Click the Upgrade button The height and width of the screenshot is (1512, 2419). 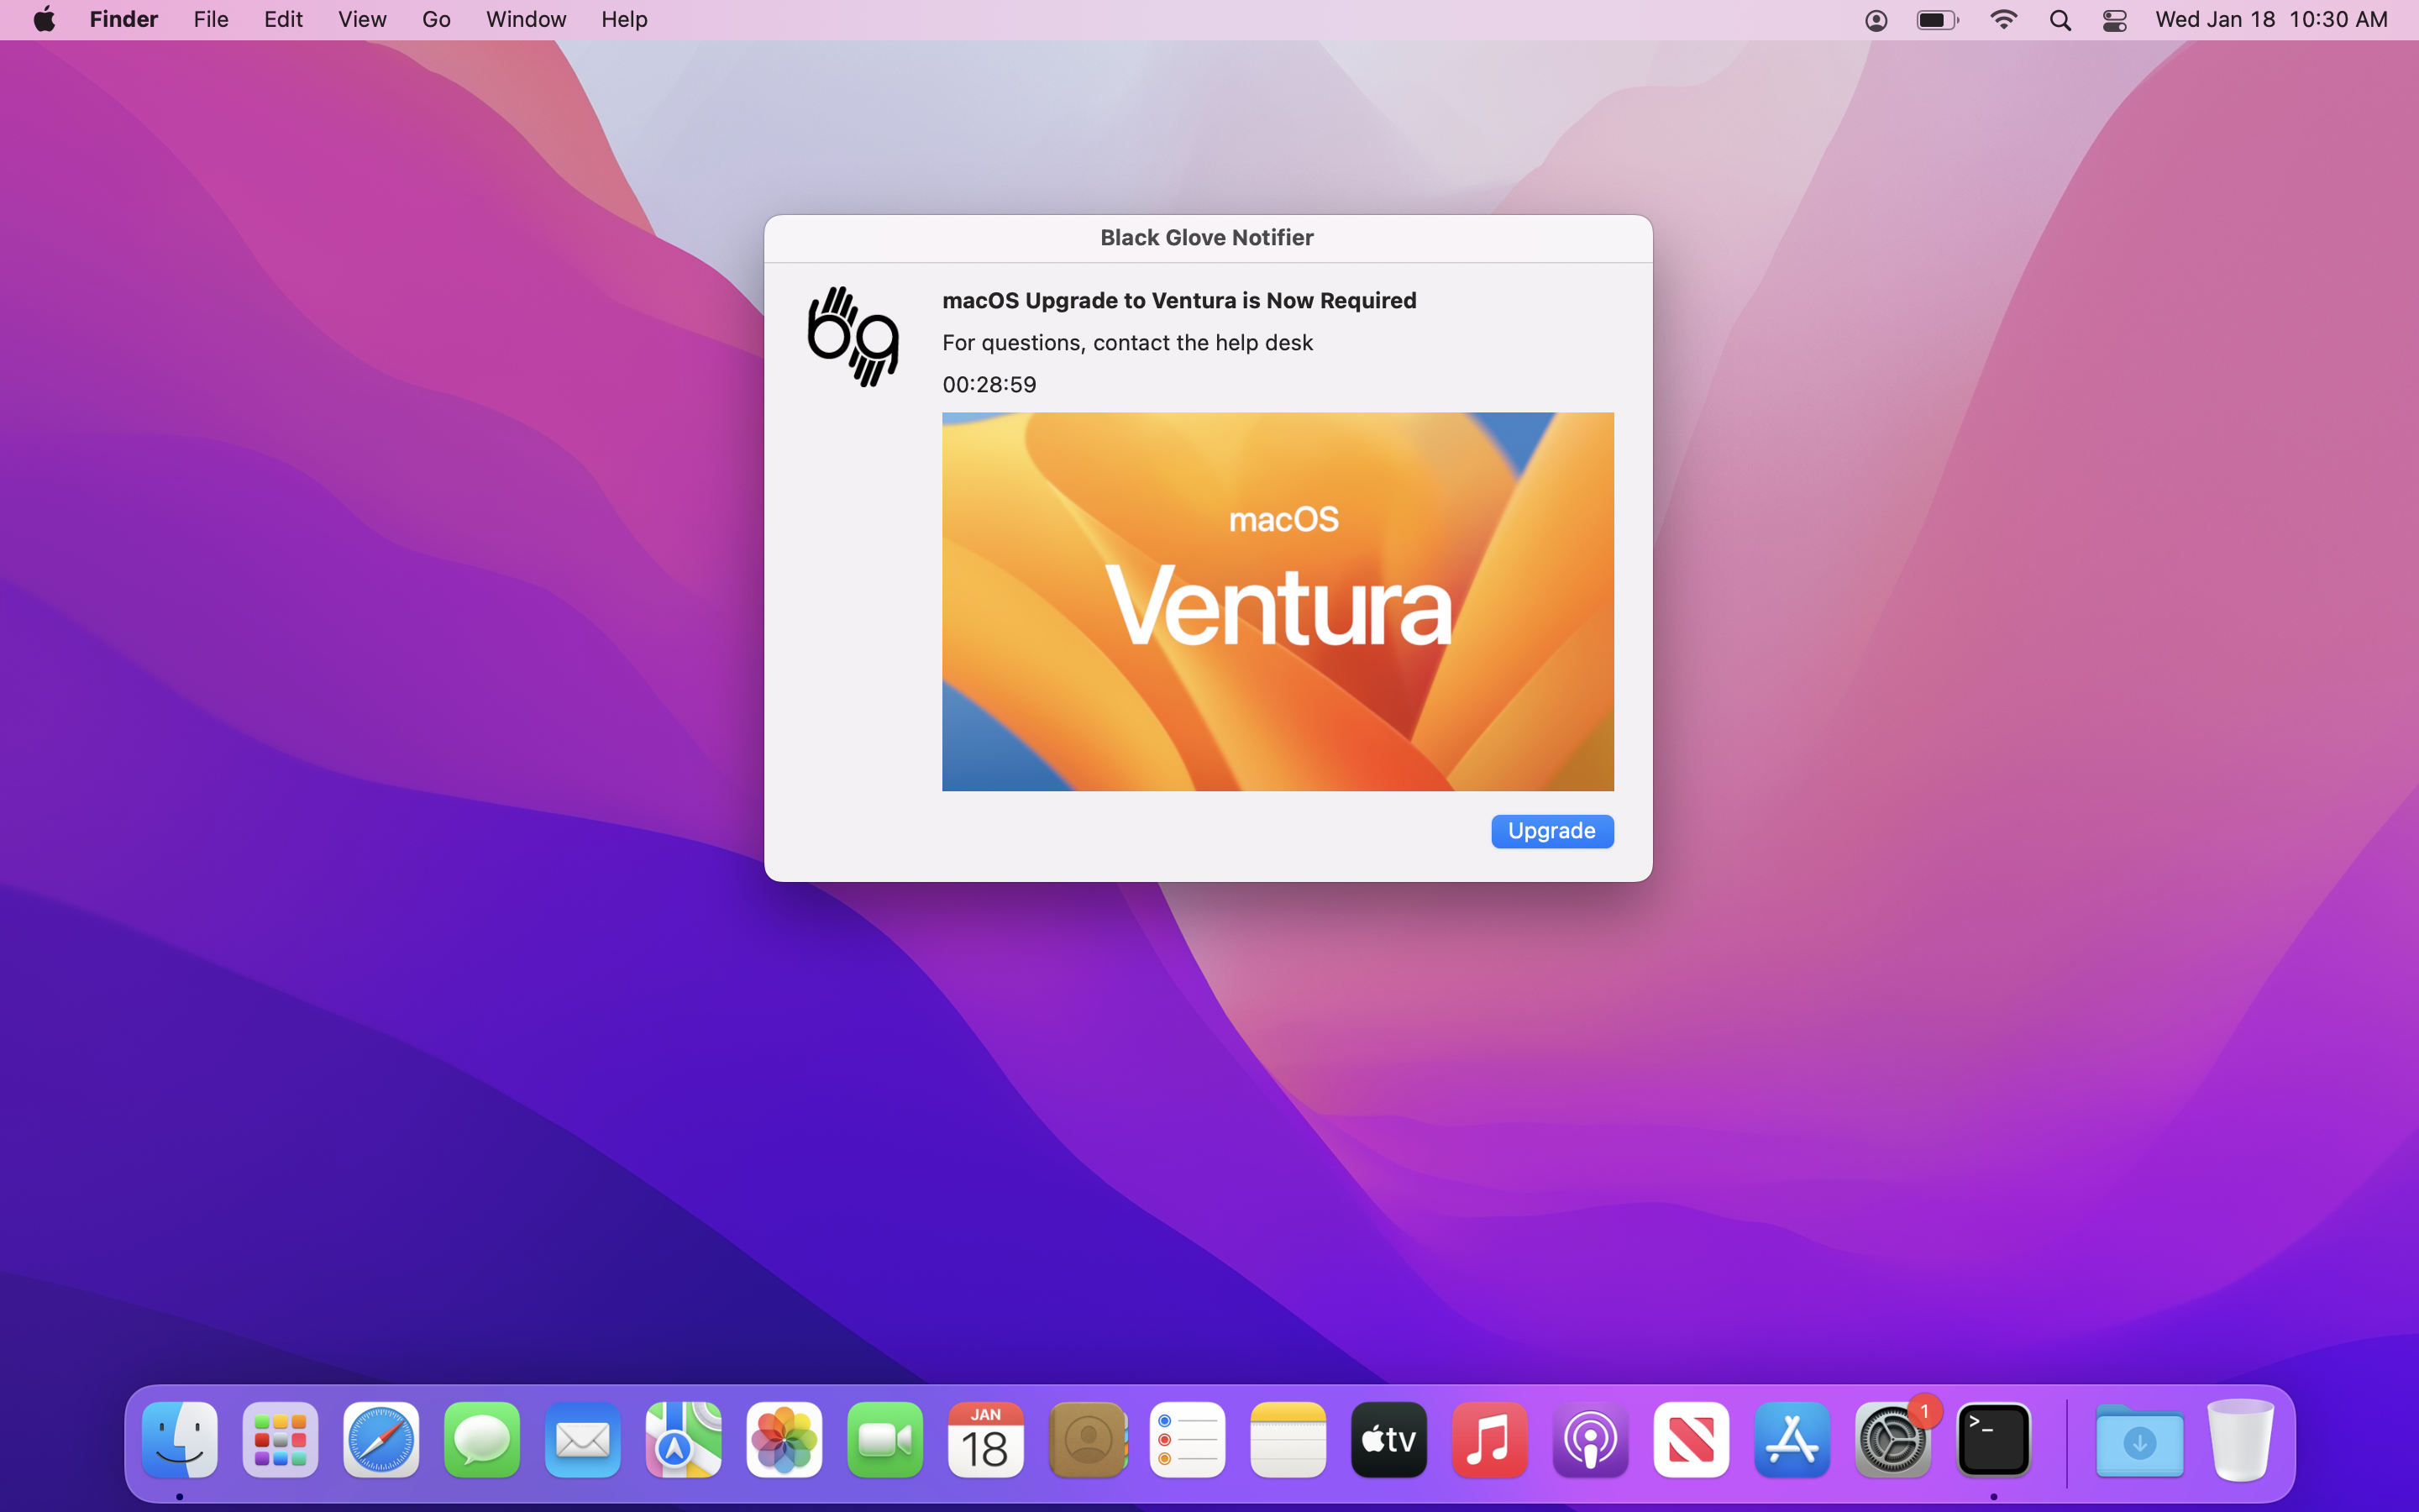coord(1551,831)
